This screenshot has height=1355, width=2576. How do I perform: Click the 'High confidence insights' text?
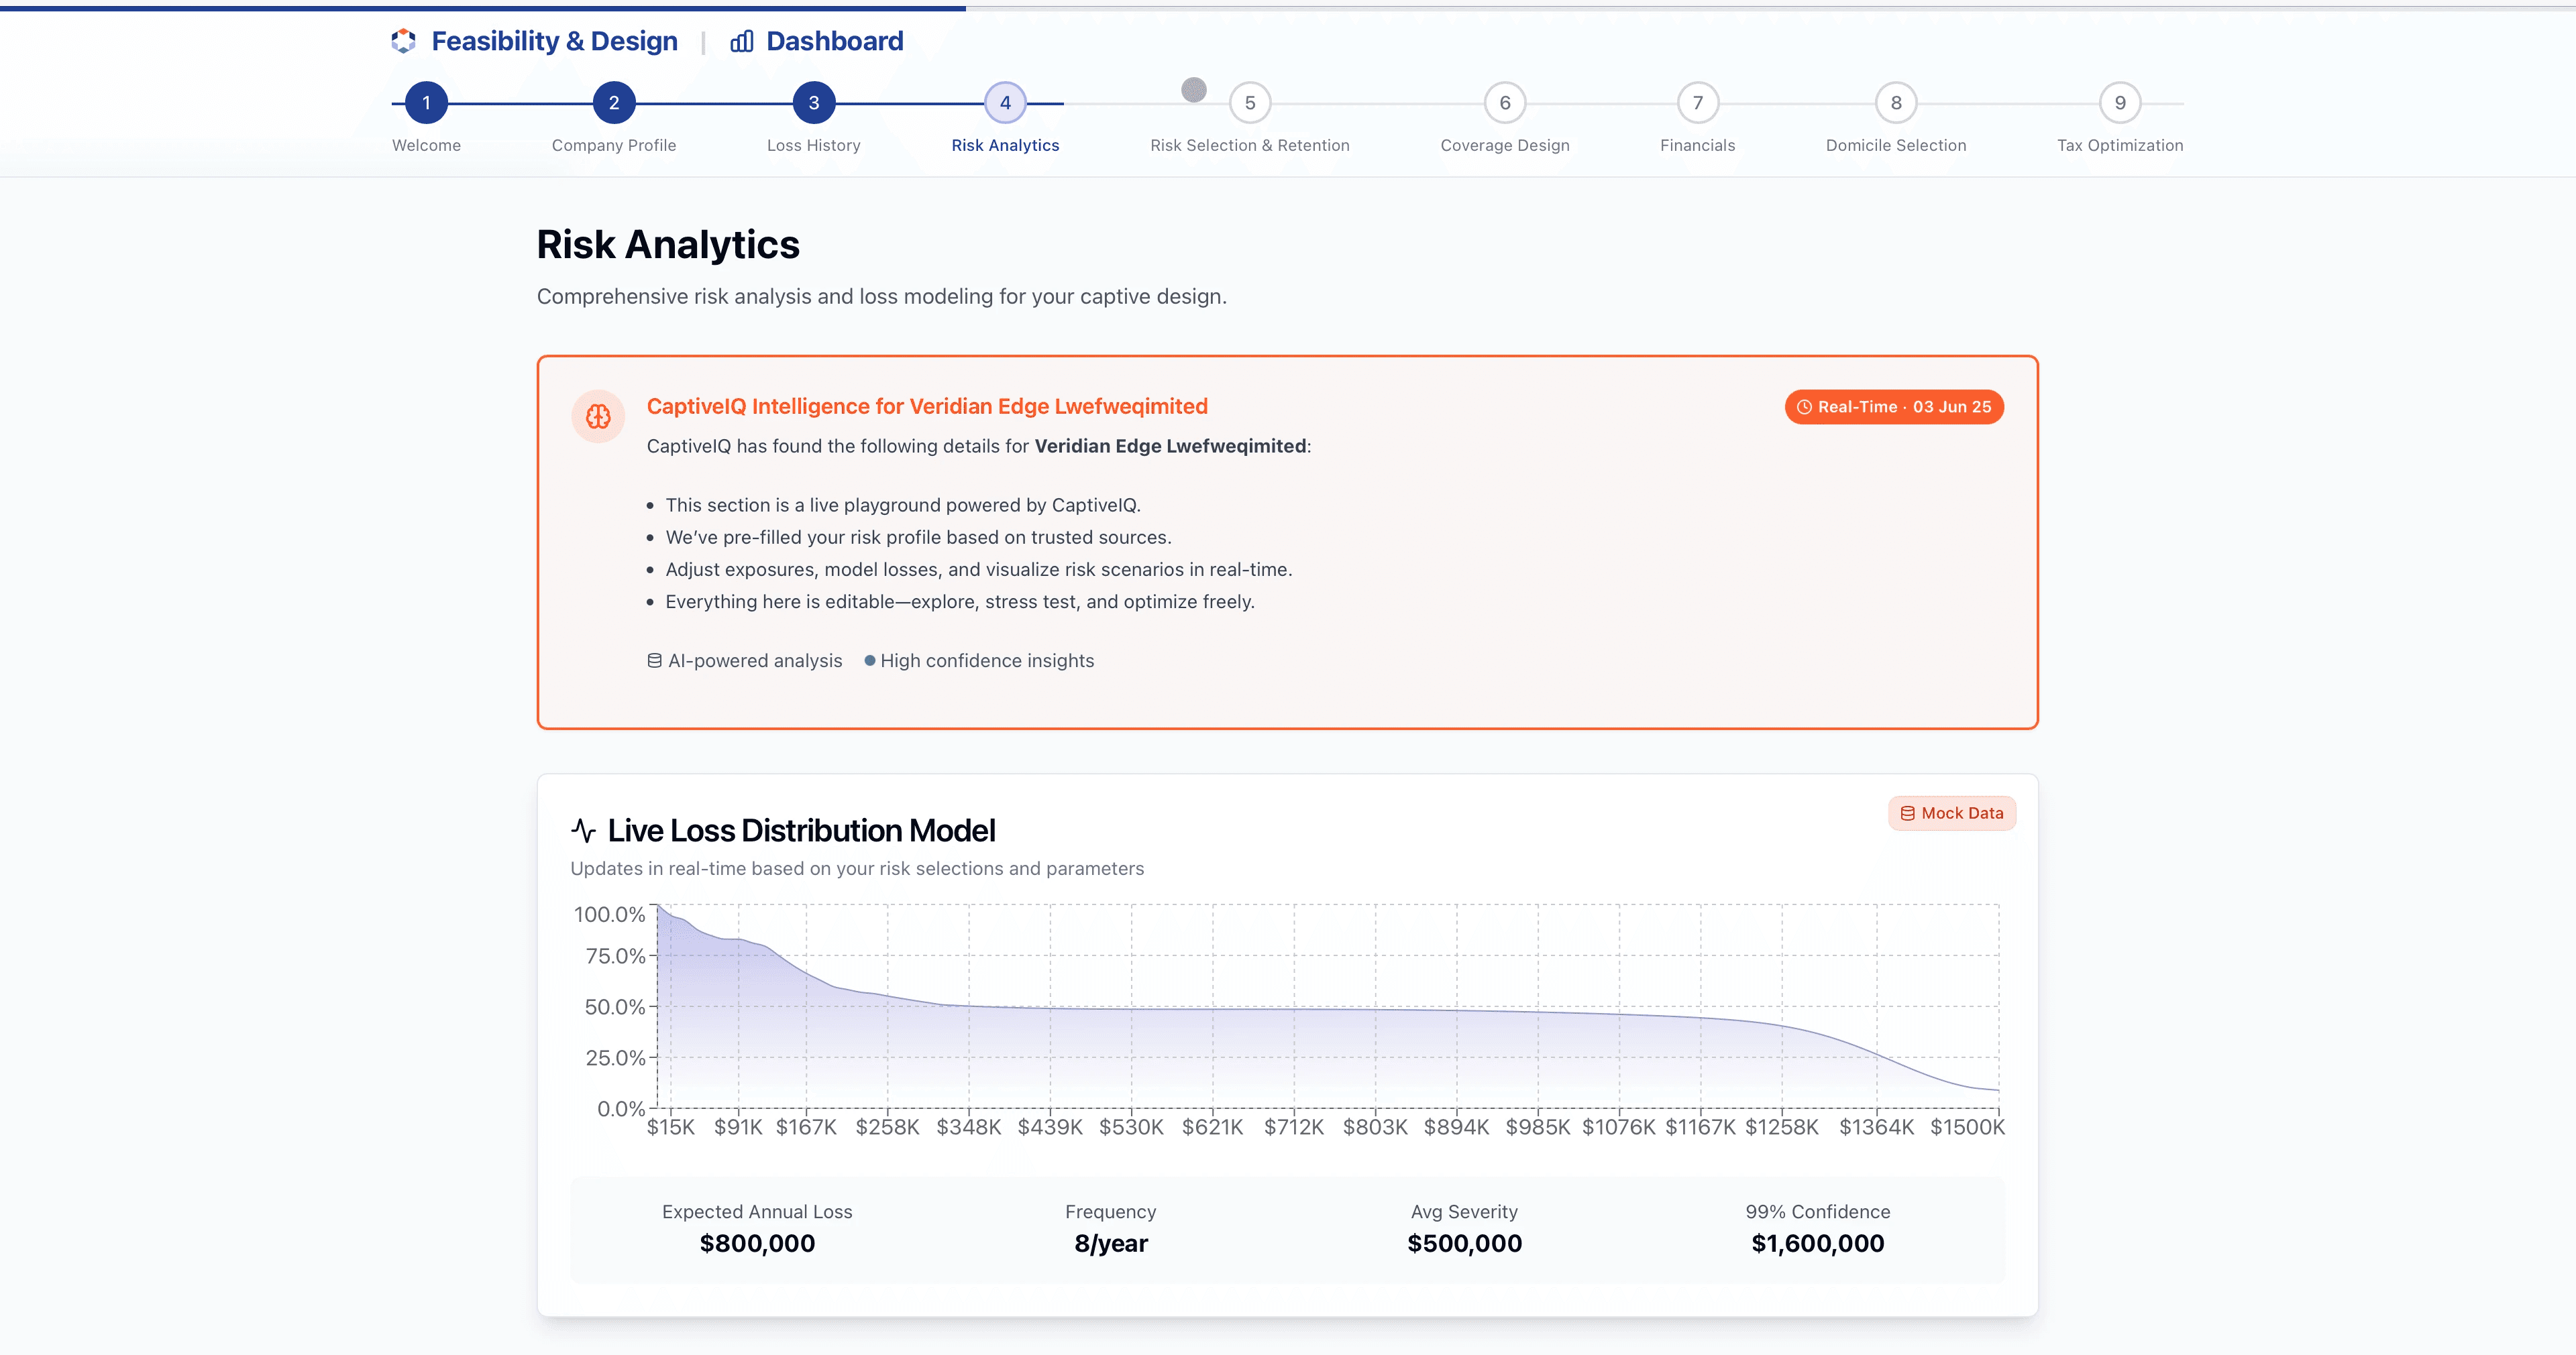point(987,660)
